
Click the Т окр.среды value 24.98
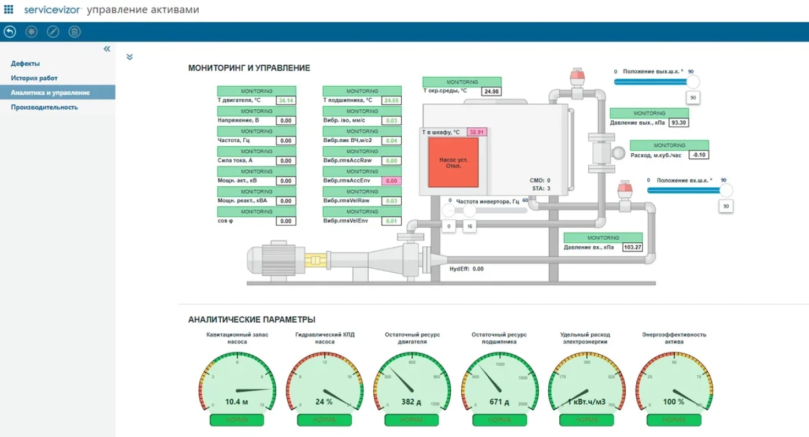(x=492, y=91)
